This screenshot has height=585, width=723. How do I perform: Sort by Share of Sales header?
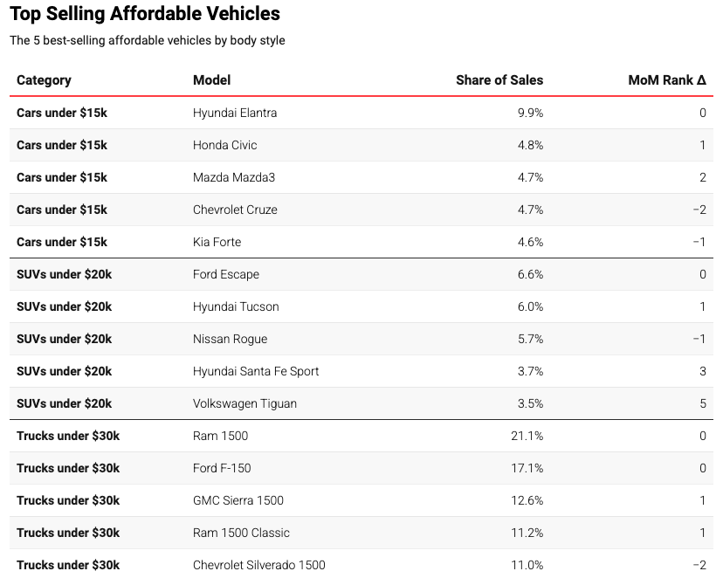click(x=499, y=80)
